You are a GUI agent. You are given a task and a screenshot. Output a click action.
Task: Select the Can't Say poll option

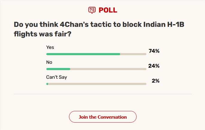click(x=56, y=77)
